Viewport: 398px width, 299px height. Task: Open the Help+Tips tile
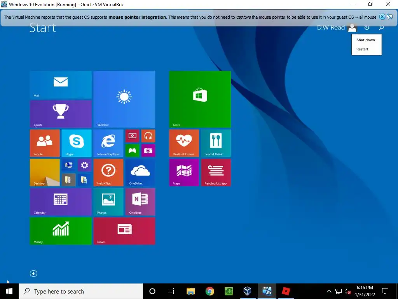click(108, 172)
